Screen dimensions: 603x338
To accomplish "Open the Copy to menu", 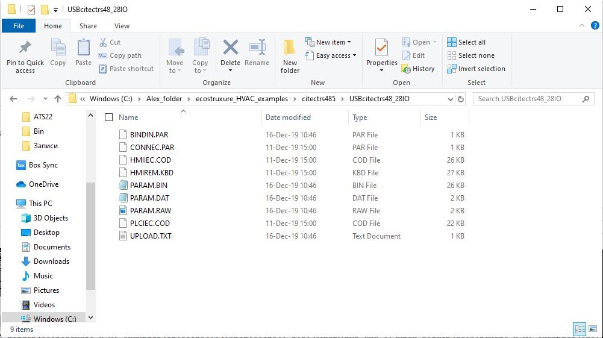I will (200, 56).
